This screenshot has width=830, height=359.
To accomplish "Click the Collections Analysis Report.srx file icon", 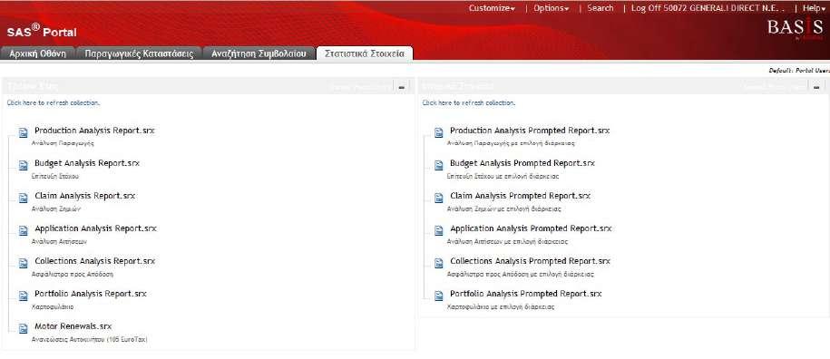I will coord(24,263).
